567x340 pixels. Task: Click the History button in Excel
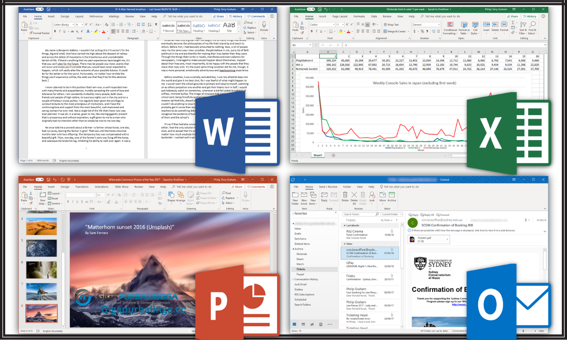pos(530,16)
